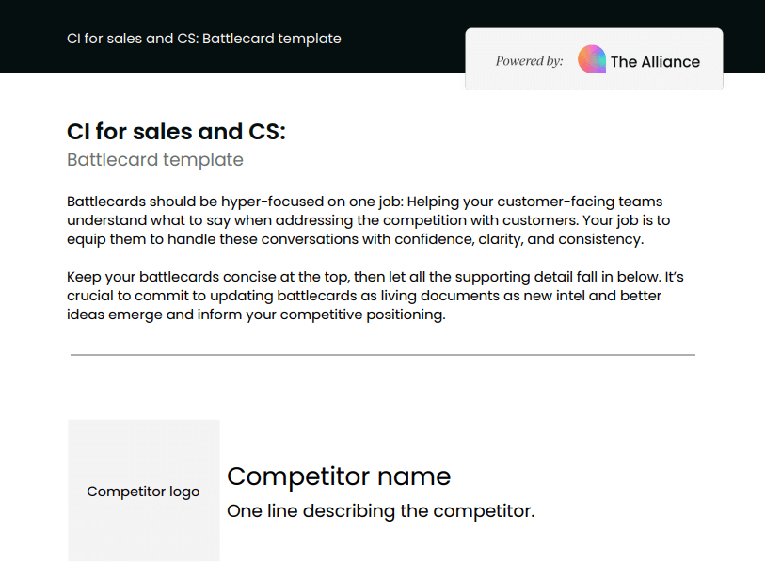Image resolution: width=765 pixels, height=565 pixels.
Task: Click the 'Competitor logo' label text
Action: (143, 492)
